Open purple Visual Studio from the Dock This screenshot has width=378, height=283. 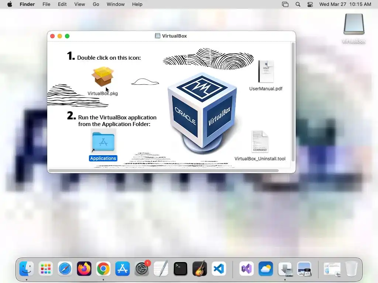[x=247, y=269]
